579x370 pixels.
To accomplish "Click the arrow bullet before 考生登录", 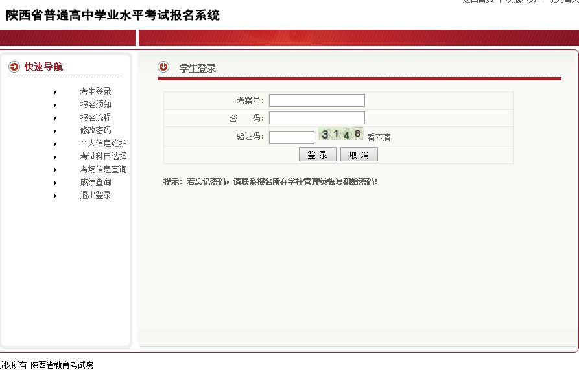I will (56, 92).
